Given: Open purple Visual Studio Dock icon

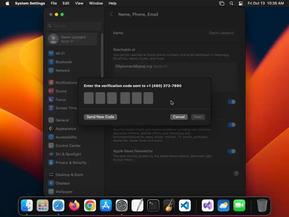Looking at the screenshot, I should click(208, 205).
